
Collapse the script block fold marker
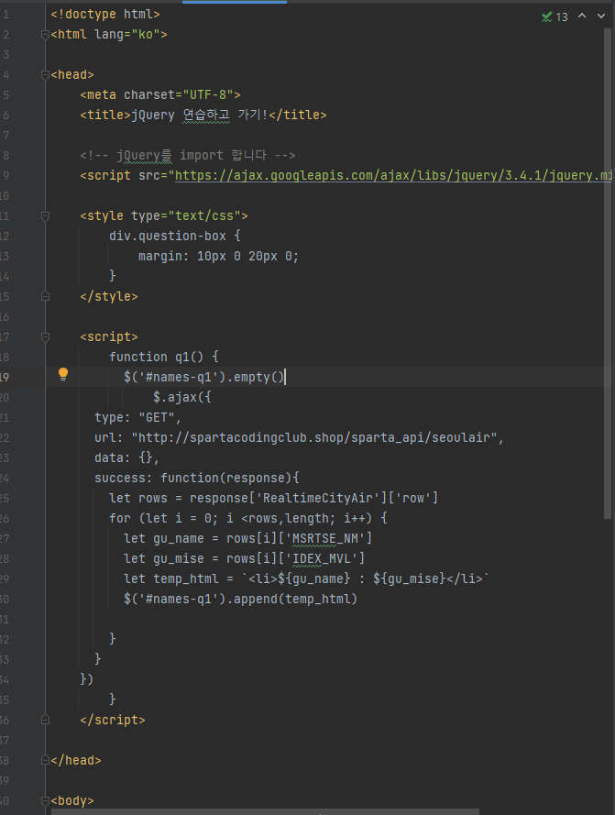[45, 337]
